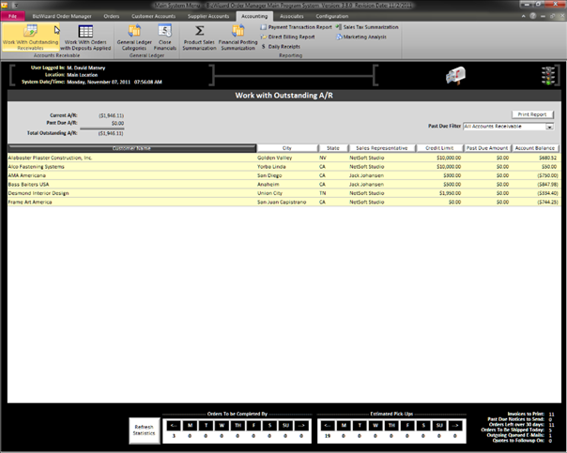The height and width of the screenshot is (453, 567).
Task: Click the Close Financials icon
Action: coord(163,38)
